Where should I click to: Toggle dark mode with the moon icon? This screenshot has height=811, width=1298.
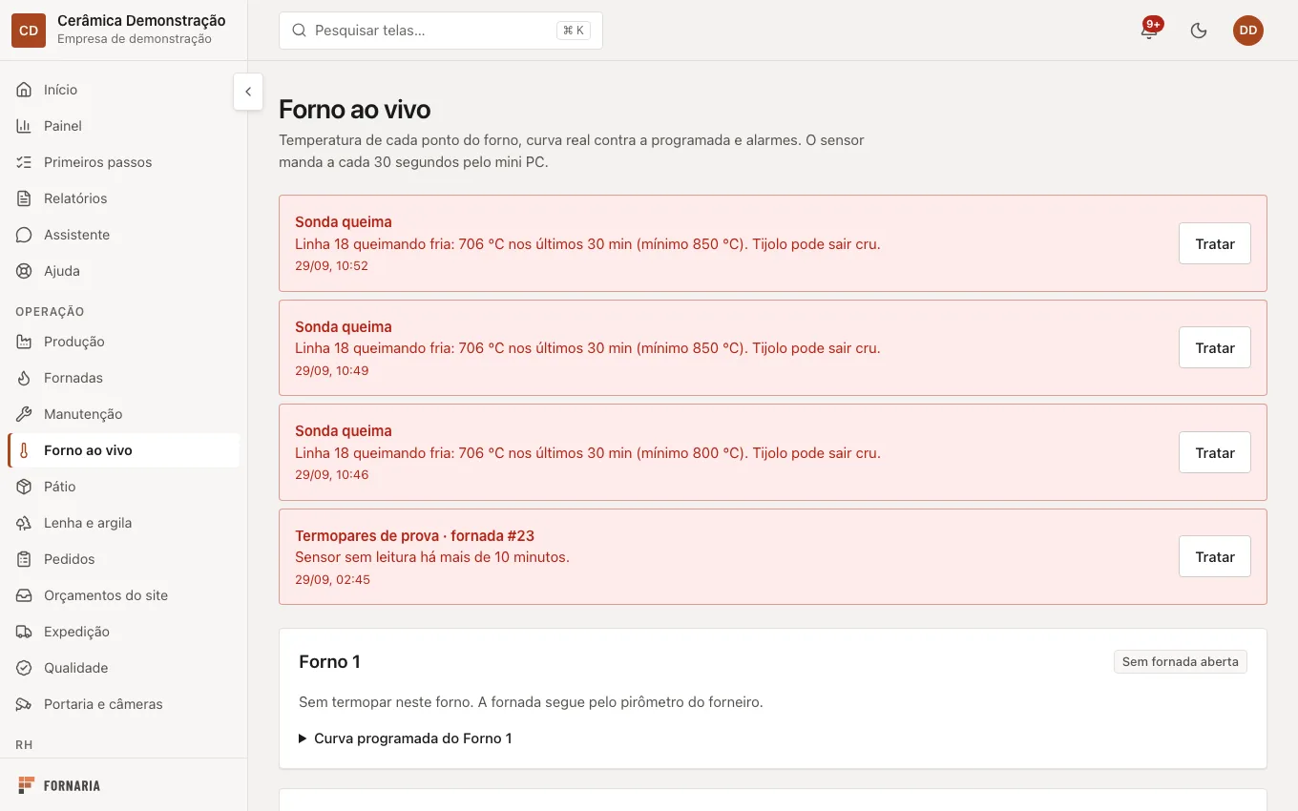pos(1199,31)
